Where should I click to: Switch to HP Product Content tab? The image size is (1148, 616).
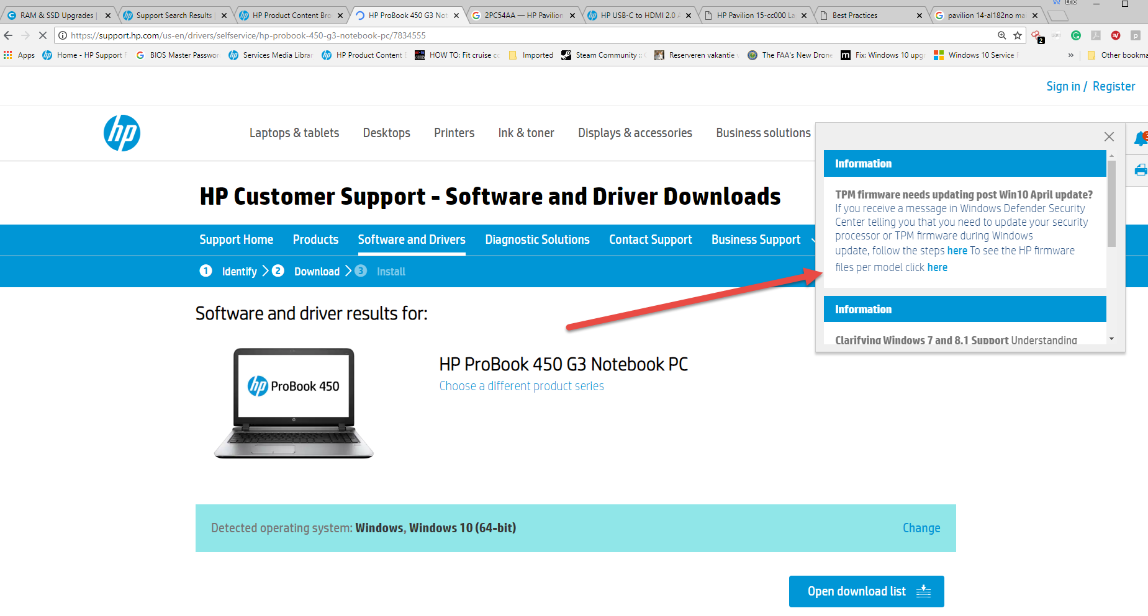[x=292, y=16]
